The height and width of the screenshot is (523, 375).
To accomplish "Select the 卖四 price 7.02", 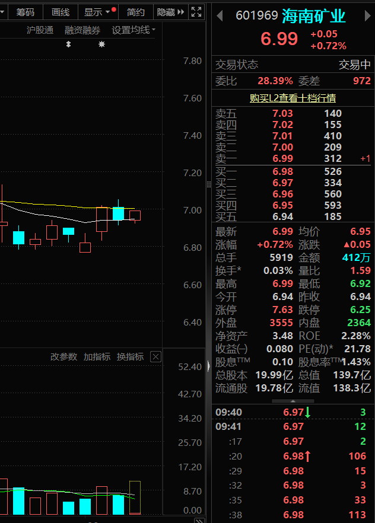I will click(x=282, y=125).
